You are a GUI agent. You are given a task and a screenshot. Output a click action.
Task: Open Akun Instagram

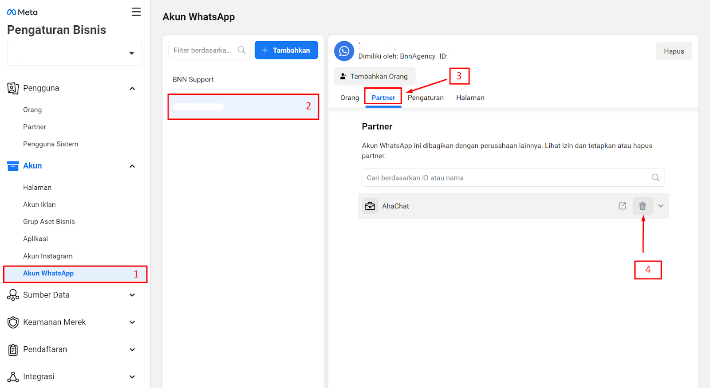point(48,256)
